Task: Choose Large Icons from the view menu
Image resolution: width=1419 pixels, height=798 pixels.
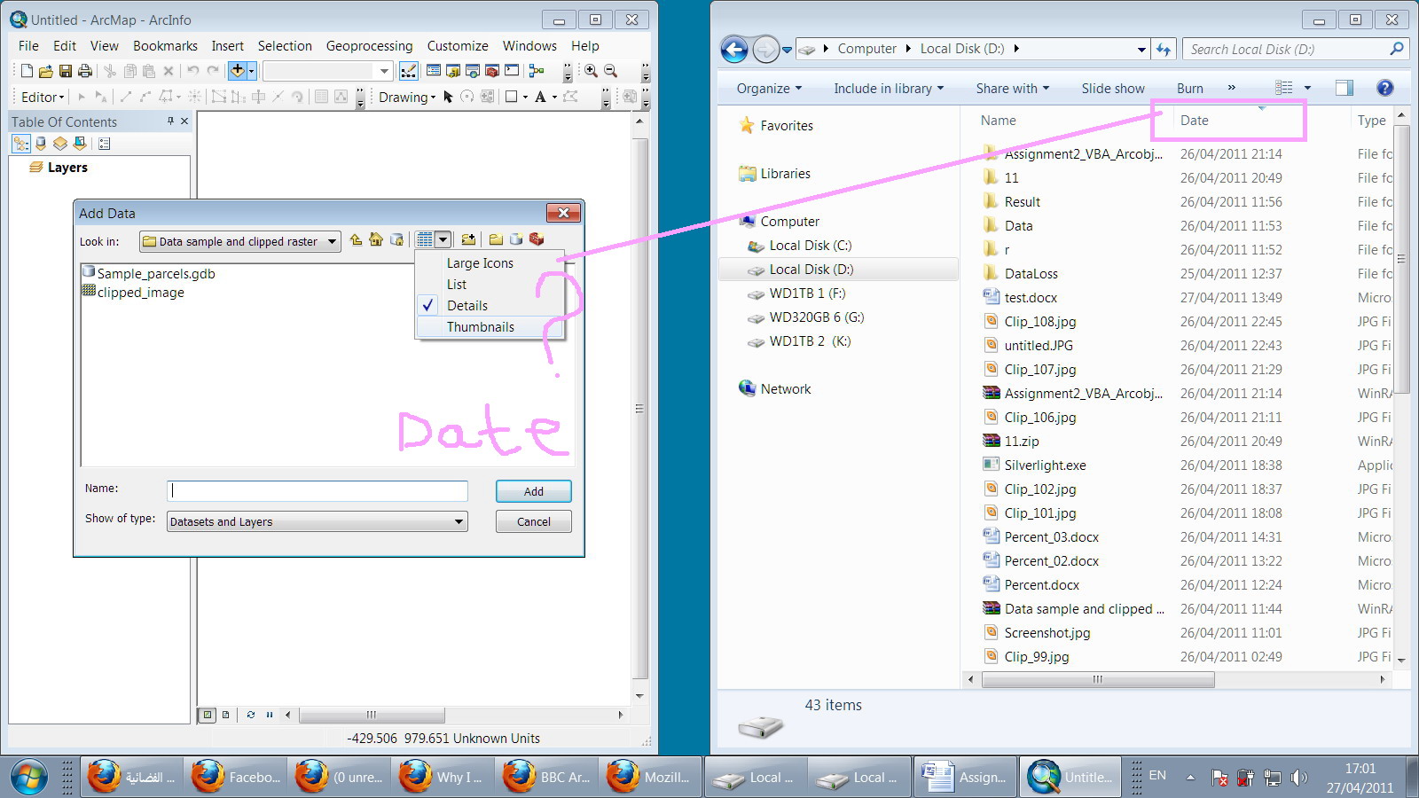Action: pos(490,262)
